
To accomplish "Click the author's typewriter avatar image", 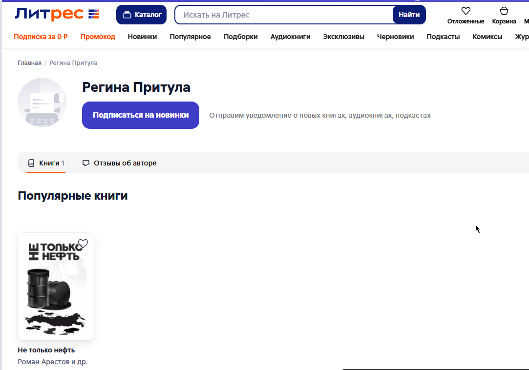I will [42, 103].
